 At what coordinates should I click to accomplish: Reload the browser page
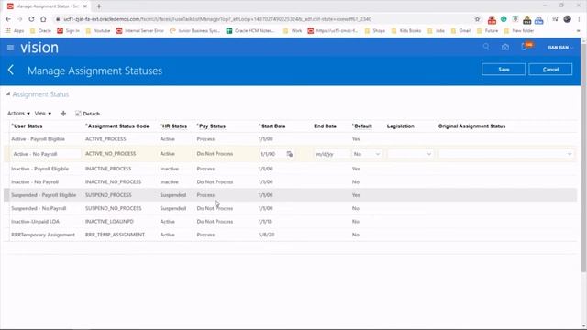(31, 19)
